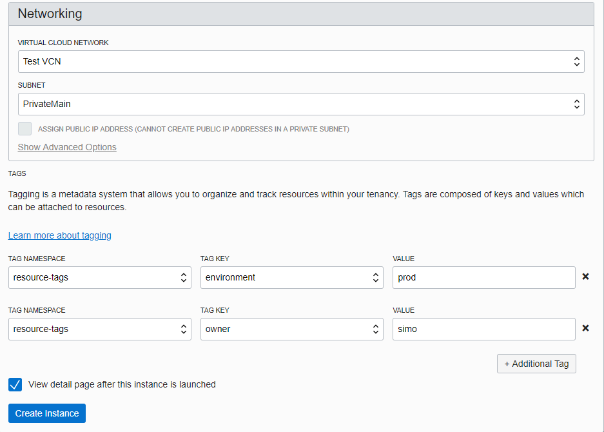Click the Networking section header
The image size is (604, 432).
click(x=301, y=14)
